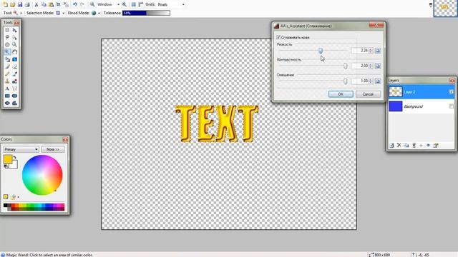Select the Line/Curve tool
The height and width of the screenshot is (257, 458).
pos(14,89)
